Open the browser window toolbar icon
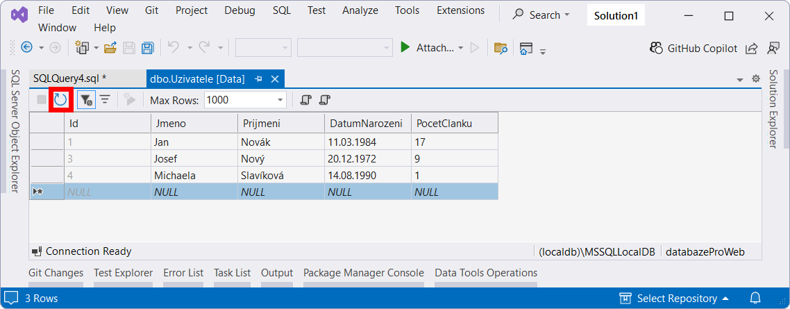The height and width of the screenshot is (309, 790). [x=526, y=48]
